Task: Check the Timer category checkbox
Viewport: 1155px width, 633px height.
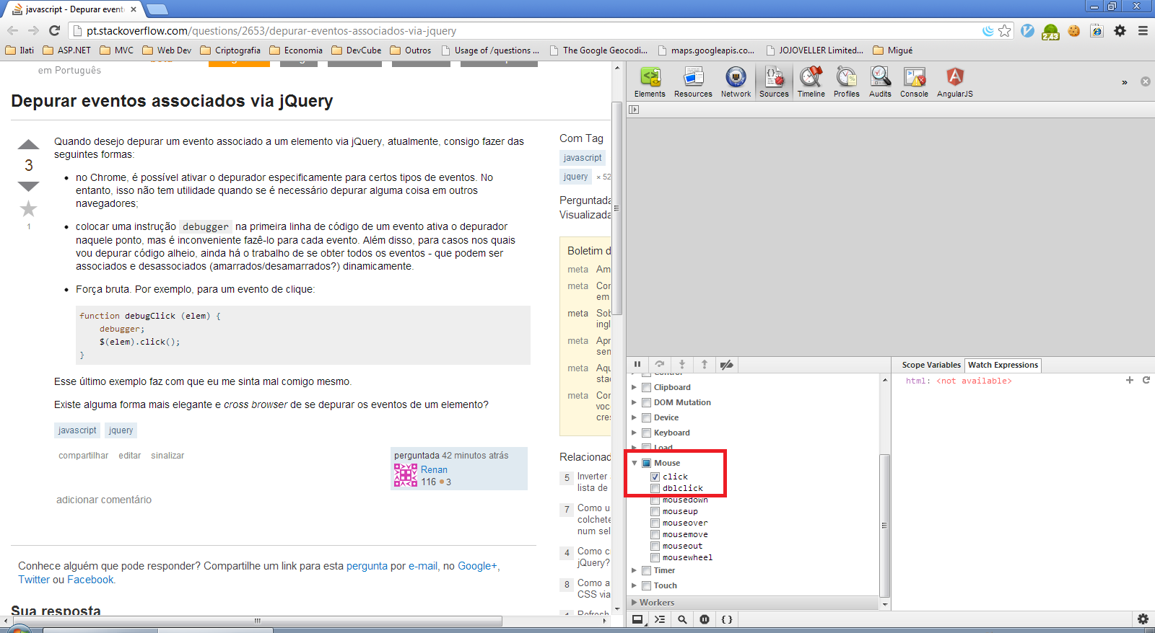Action: coord(646,570)
